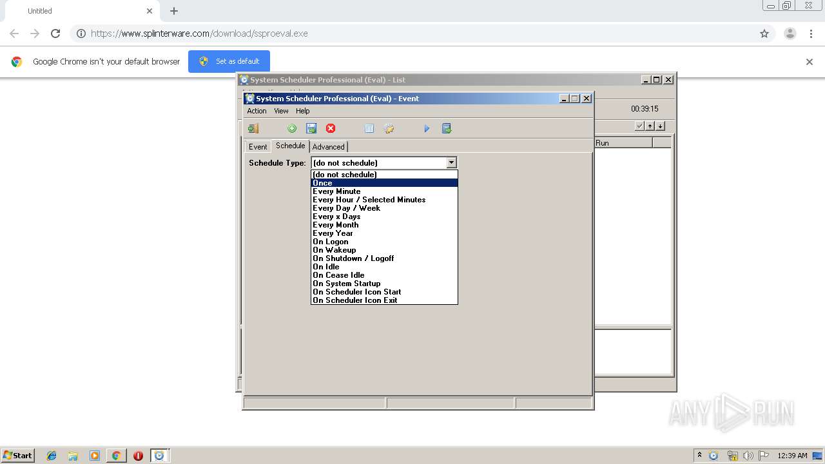Open the Start menu
Viewport: 825px width, 464px height.
click(18, 456)
